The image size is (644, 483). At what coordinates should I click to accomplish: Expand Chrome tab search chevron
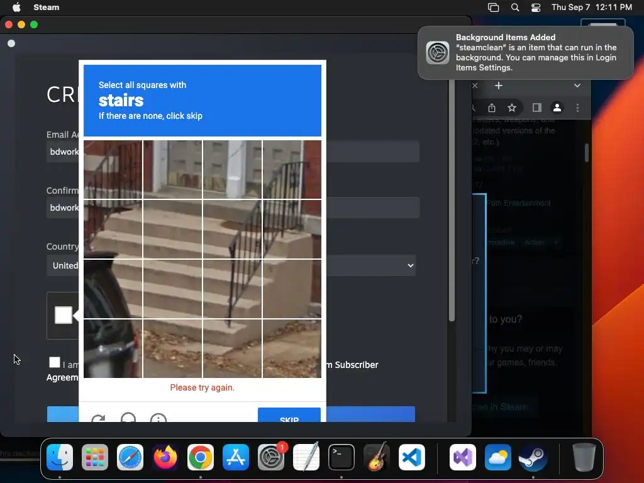pyautogui.click(x=577, y=86)
